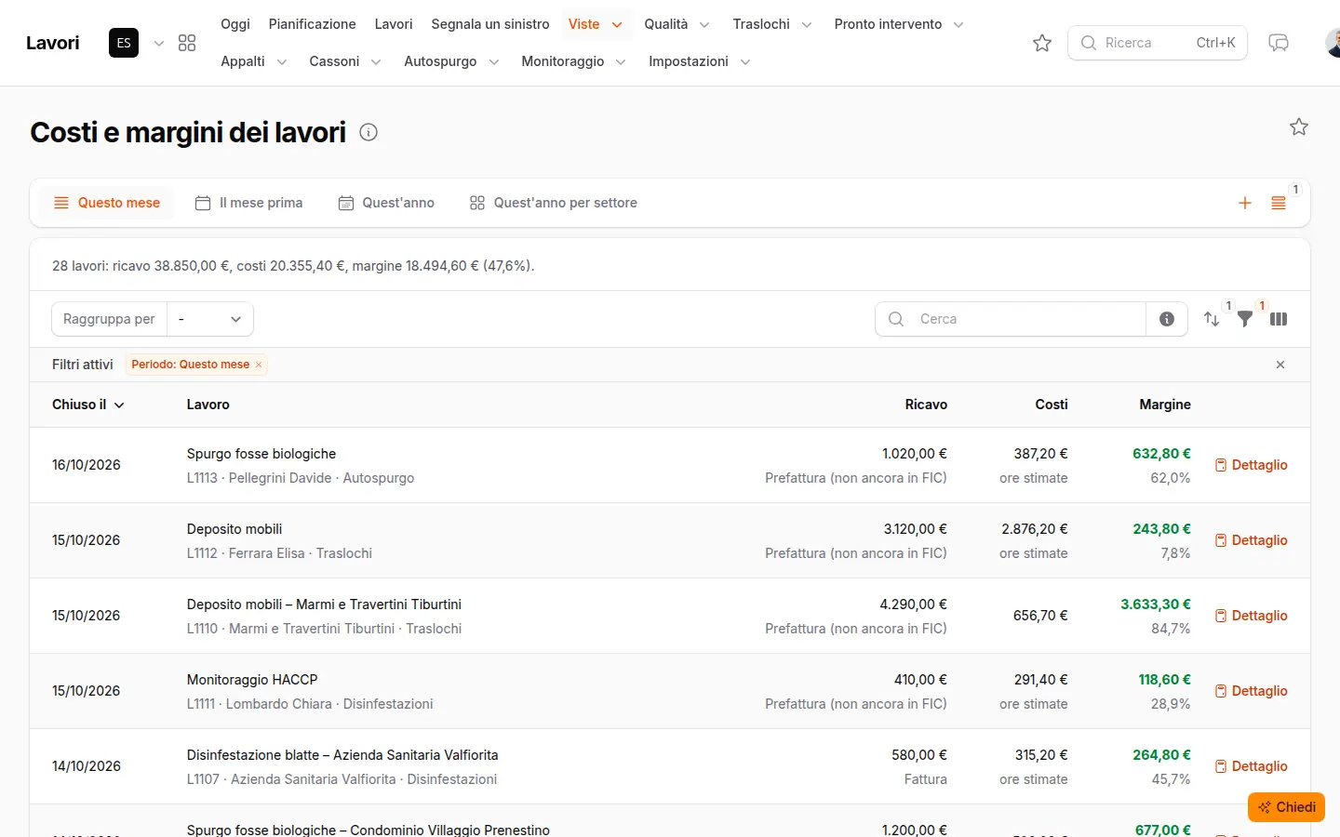Switch to Quest'anno tab
Image resolution: width=1340 pixels, height=837 pixels.
coord(386,203)
